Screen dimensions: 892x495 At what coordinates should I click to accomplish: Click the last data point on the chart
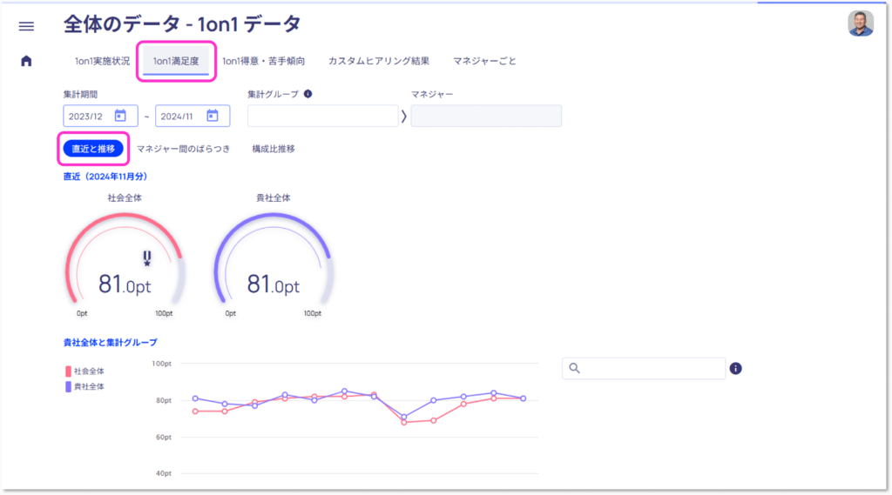pyautogui.click(x=524, y=398)
